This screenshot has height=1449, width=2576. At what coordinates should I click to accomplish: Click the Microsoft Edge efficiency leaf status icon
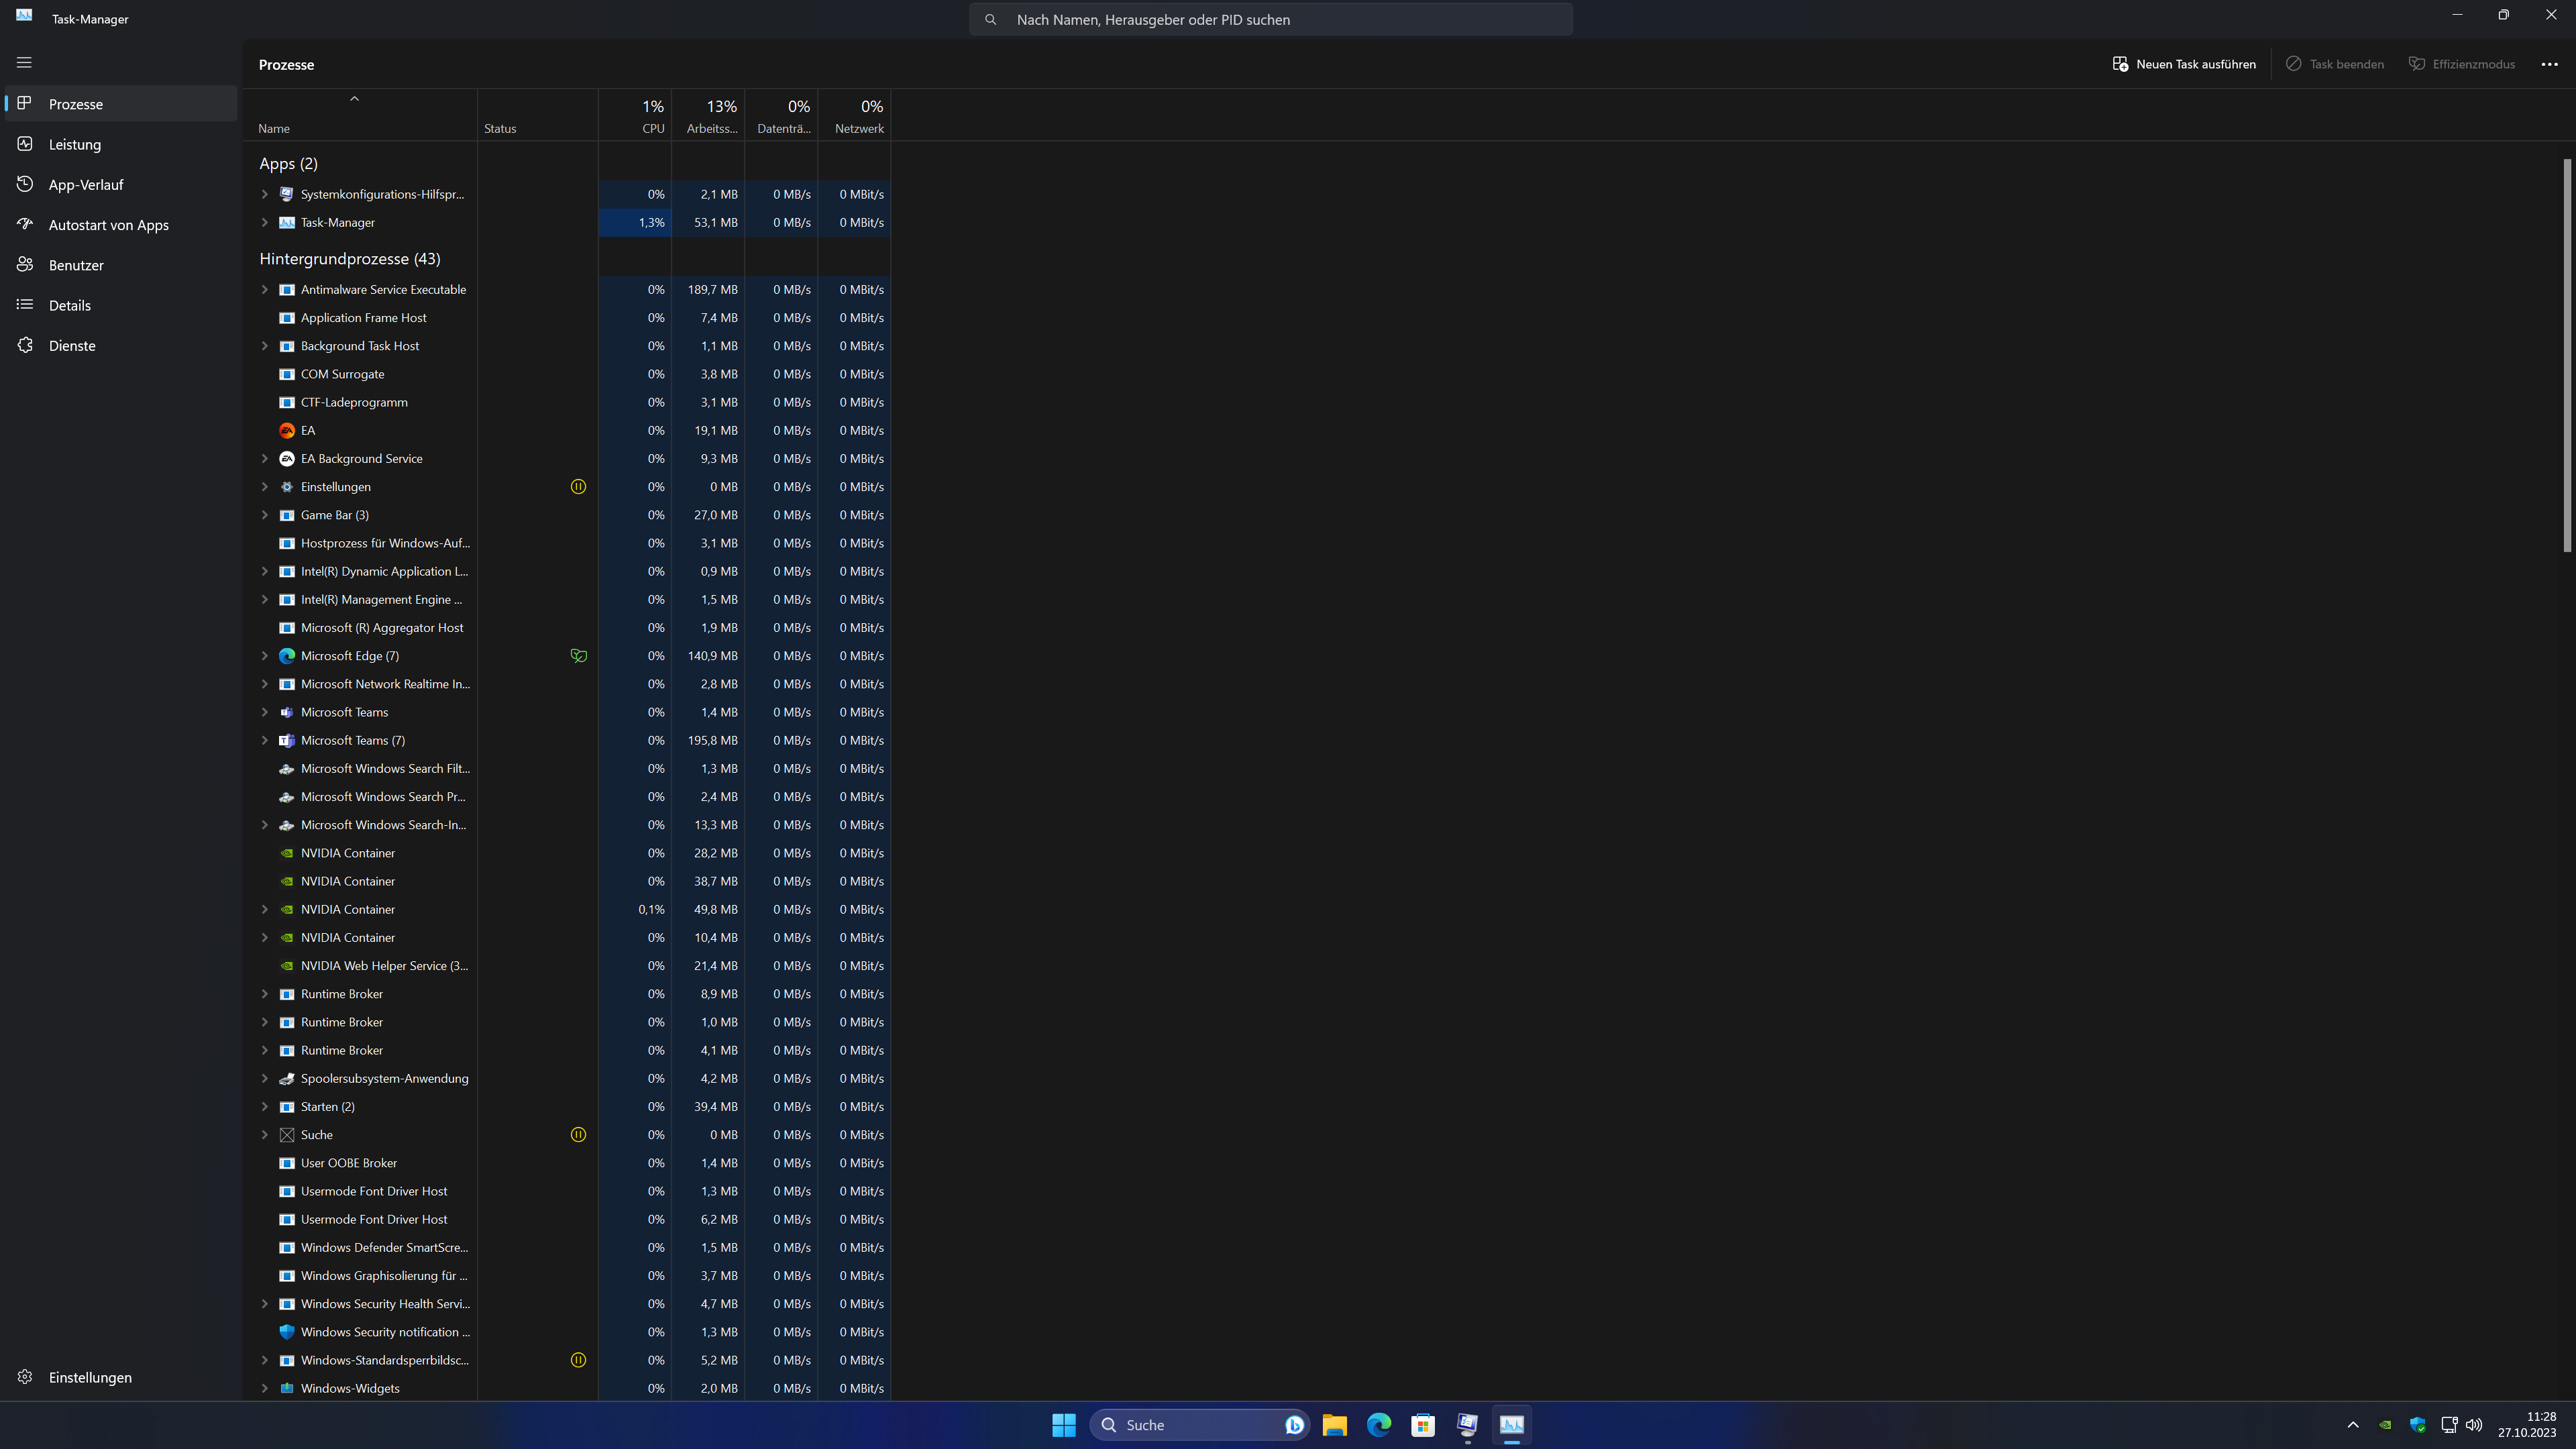coord(578,656)
